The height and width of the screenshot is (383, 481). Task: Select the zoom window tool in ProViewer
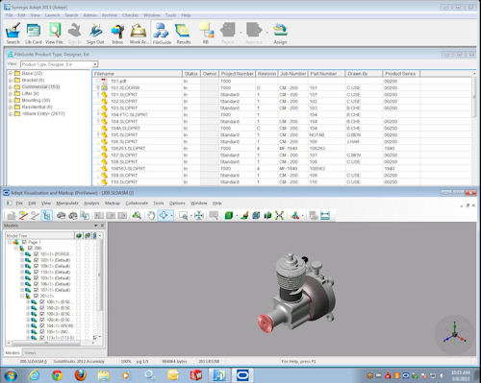[x=183, y=215]
